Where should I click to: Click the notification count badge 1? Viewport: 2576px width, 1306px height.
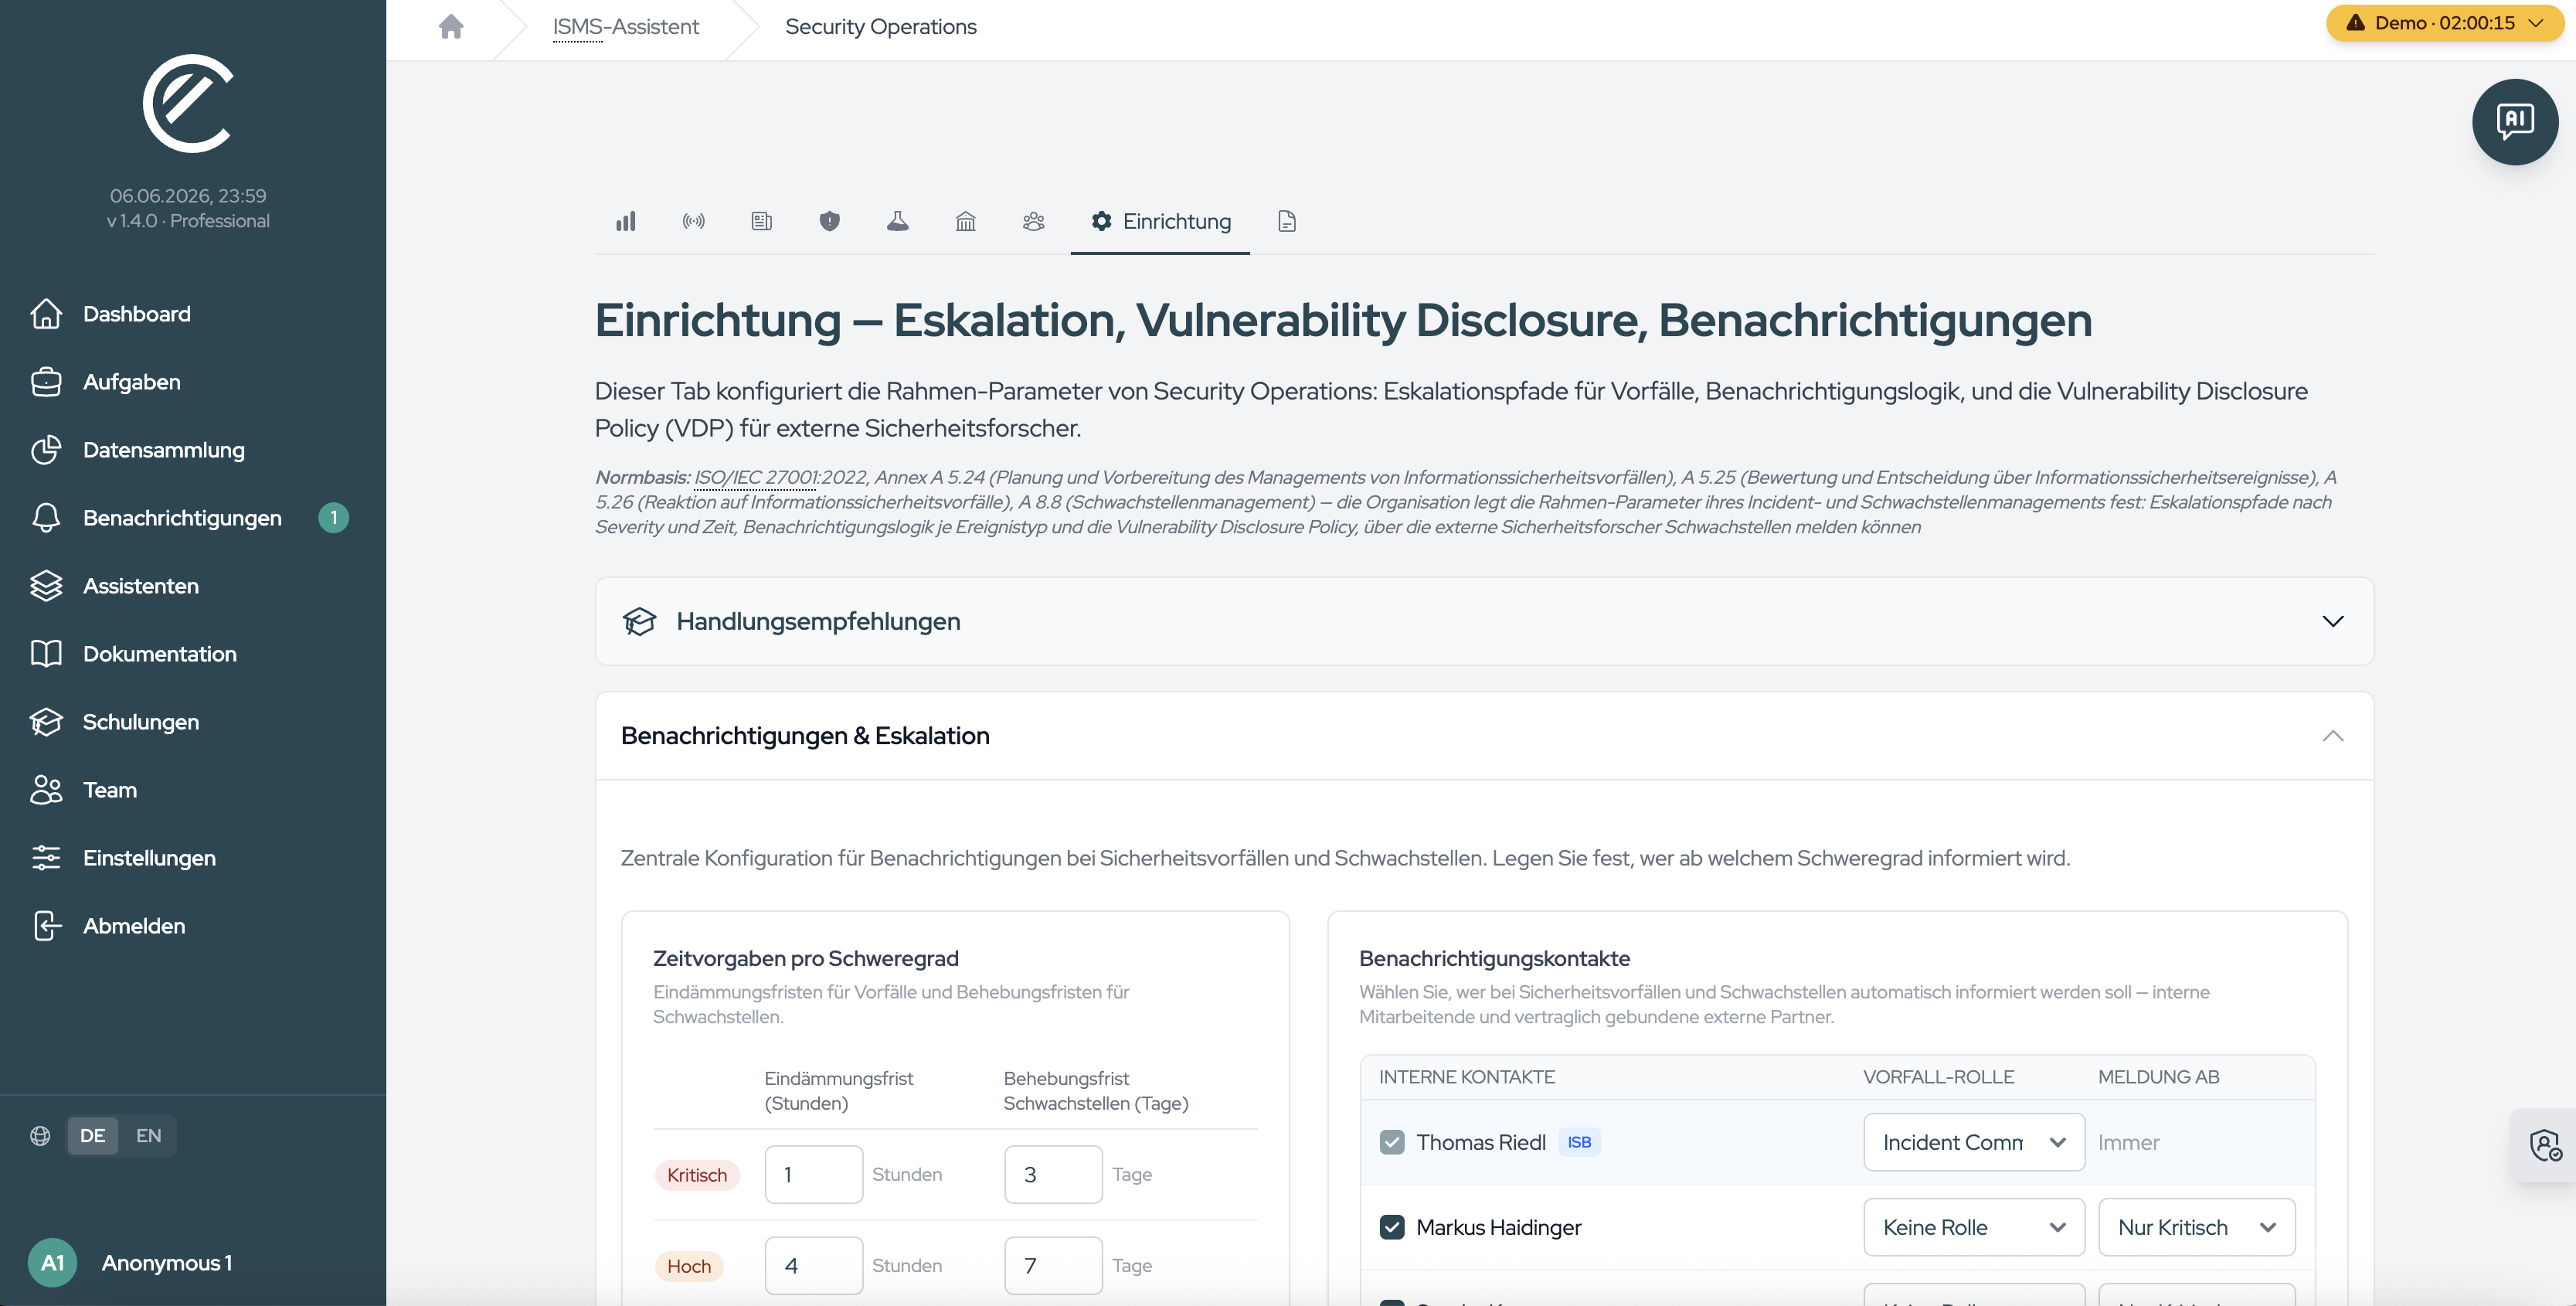coord(333,518)
